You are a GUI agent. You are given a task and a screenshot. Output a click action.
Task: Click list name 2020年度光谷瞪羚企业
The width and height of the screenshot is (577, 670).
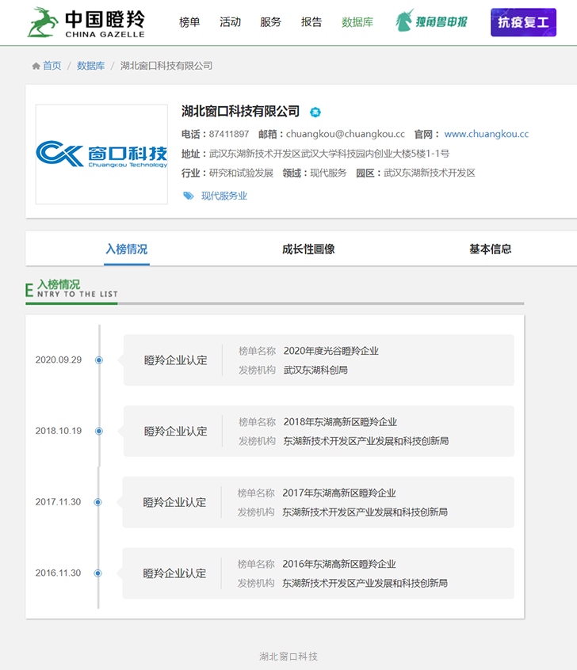[331, 351]
